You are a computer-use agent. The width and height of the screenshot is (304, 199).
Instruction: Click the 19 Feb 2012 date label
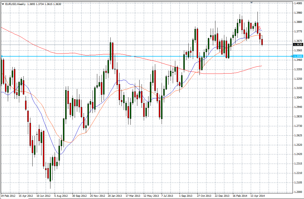8,196
